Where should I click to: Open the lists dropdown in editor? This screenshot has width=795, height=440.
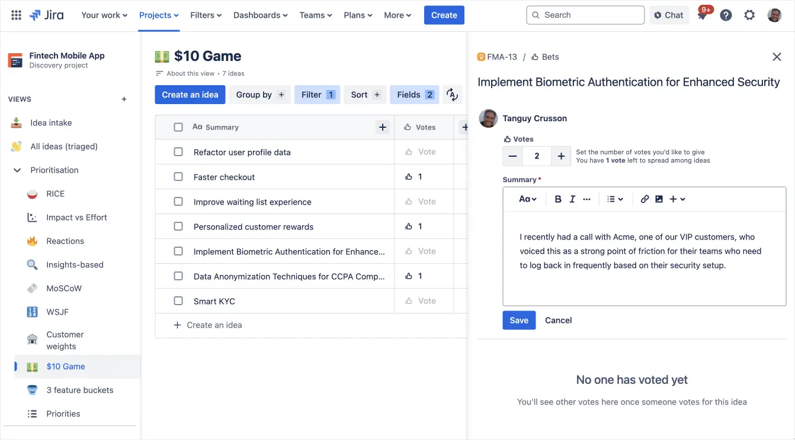615,199
